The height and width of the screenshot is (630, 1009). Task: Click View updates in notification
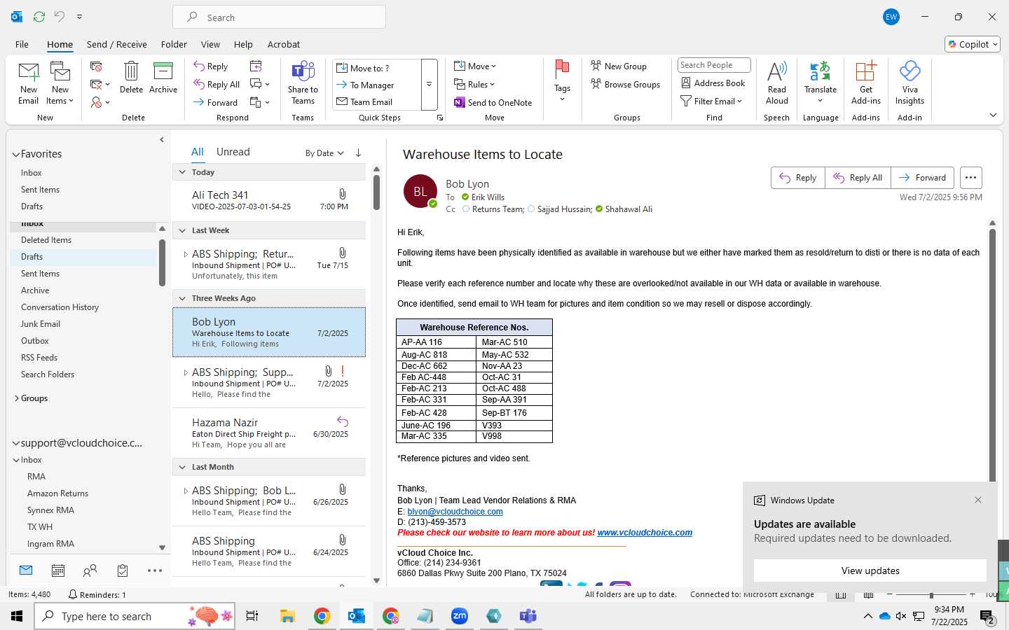click(x=870, y=570)
